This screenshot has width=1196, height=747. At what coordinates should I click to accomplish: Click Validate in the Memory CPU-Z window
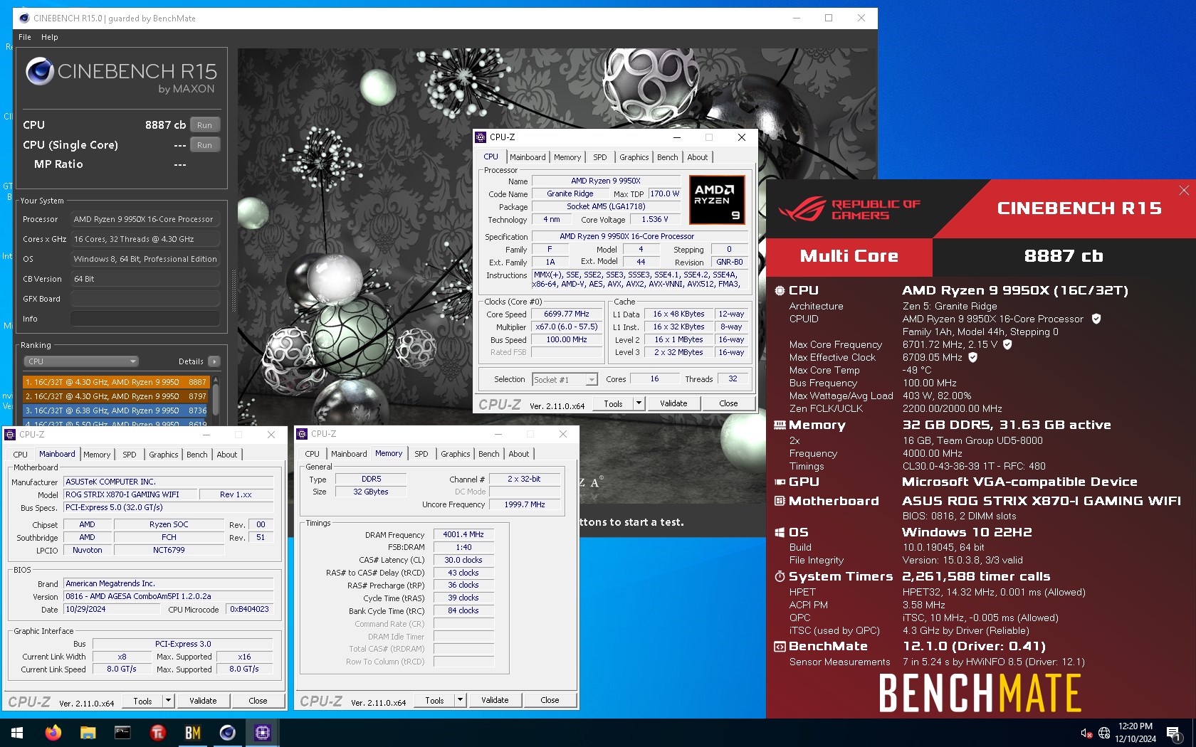click(x=495, y=700)
